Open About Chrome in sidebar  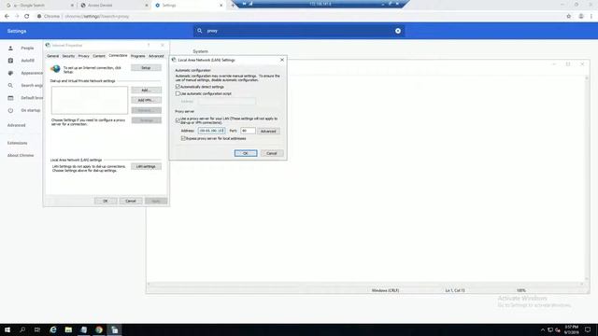point(21,156)
